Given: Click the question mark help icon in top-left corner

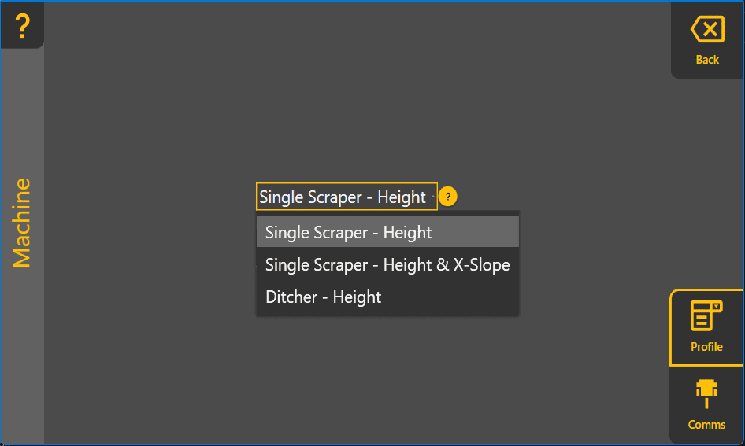Looking at the screenshot, I should coord(22,26).
